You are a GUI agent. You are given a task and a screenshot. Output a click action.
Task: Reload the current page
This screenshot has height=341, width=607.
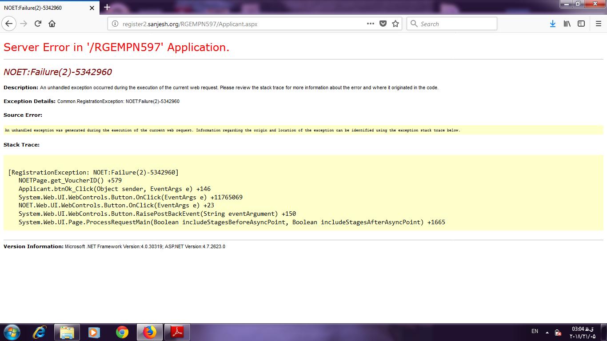(x=38, y=24)
